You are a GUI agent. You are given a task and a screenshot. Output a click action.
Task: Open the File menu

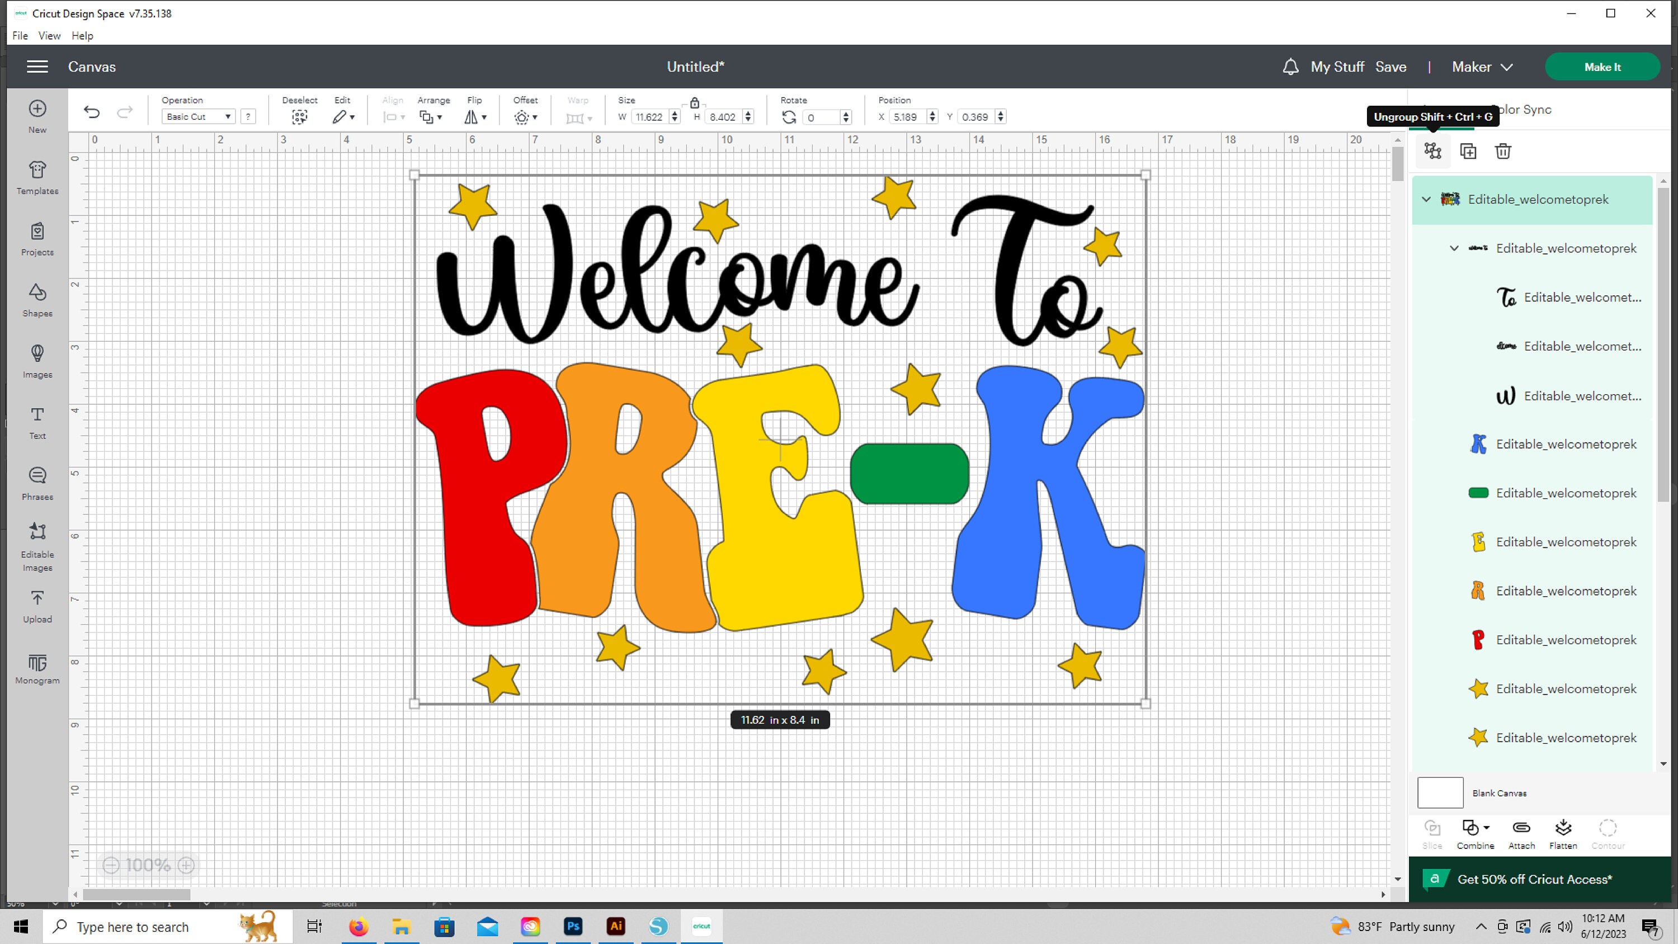pos(19,35)
